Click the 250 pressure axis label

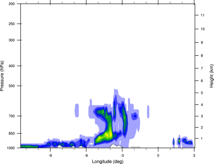(12, 24)
